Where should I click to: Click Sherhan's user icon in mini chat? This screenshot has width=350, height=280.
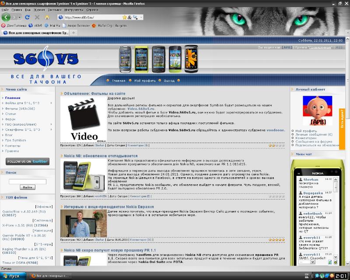301,179
